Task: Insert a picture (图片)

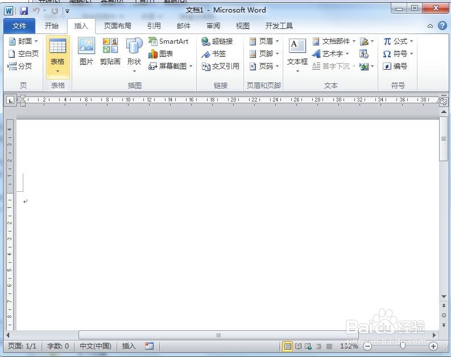Action: tap(86, 52)
